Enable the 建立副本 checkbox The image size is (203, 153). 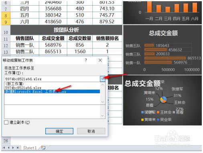point(6,122)
